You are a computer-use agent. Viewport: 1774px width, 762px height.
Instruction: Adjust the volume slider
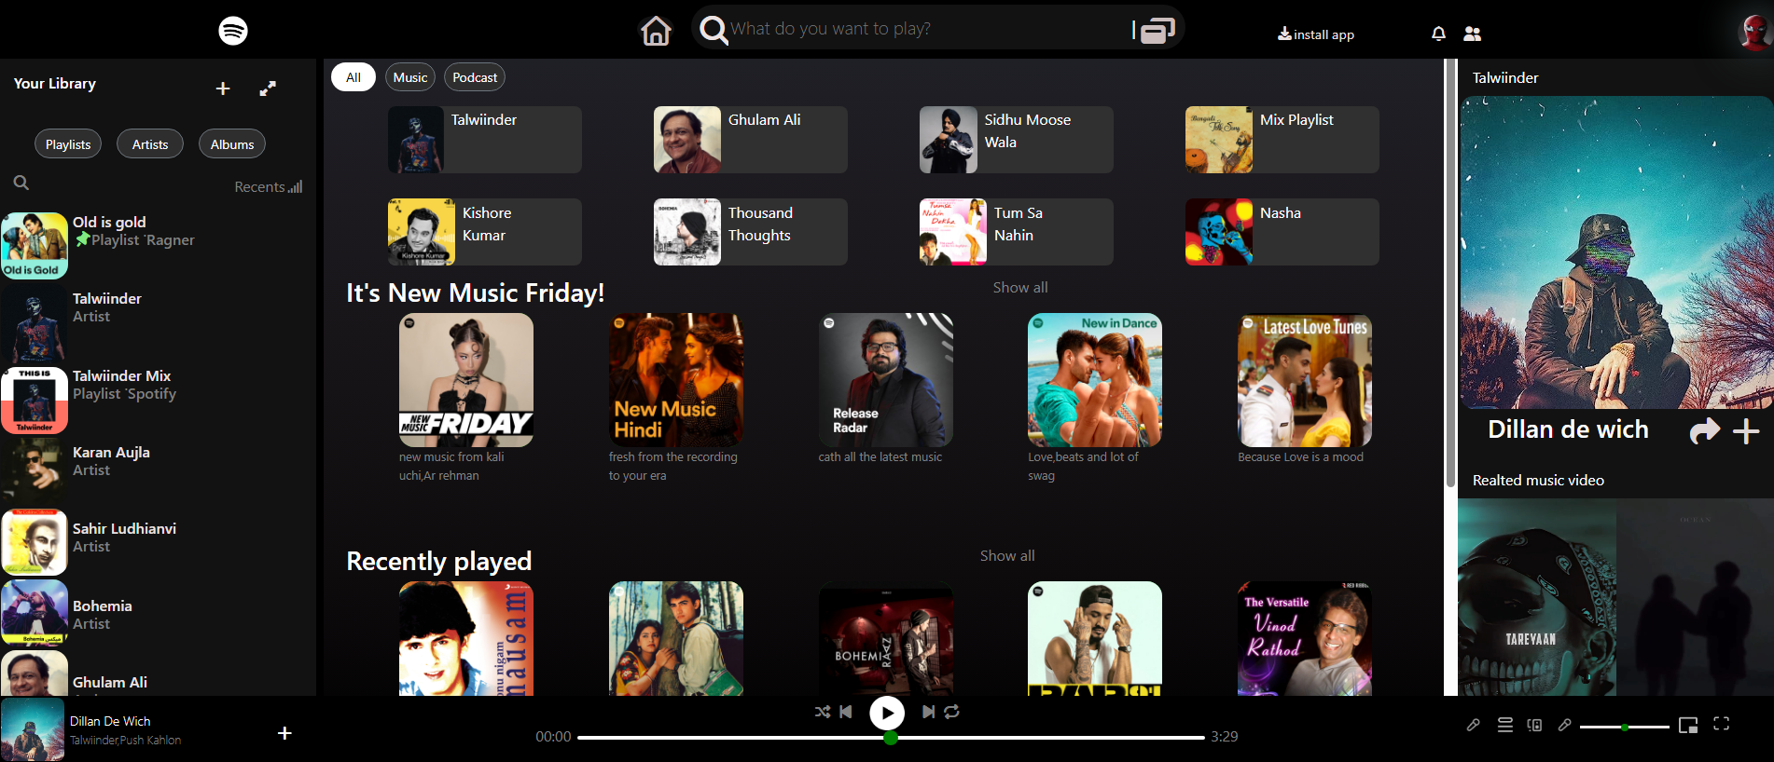pyautogui.click(x=1625, y=727)
